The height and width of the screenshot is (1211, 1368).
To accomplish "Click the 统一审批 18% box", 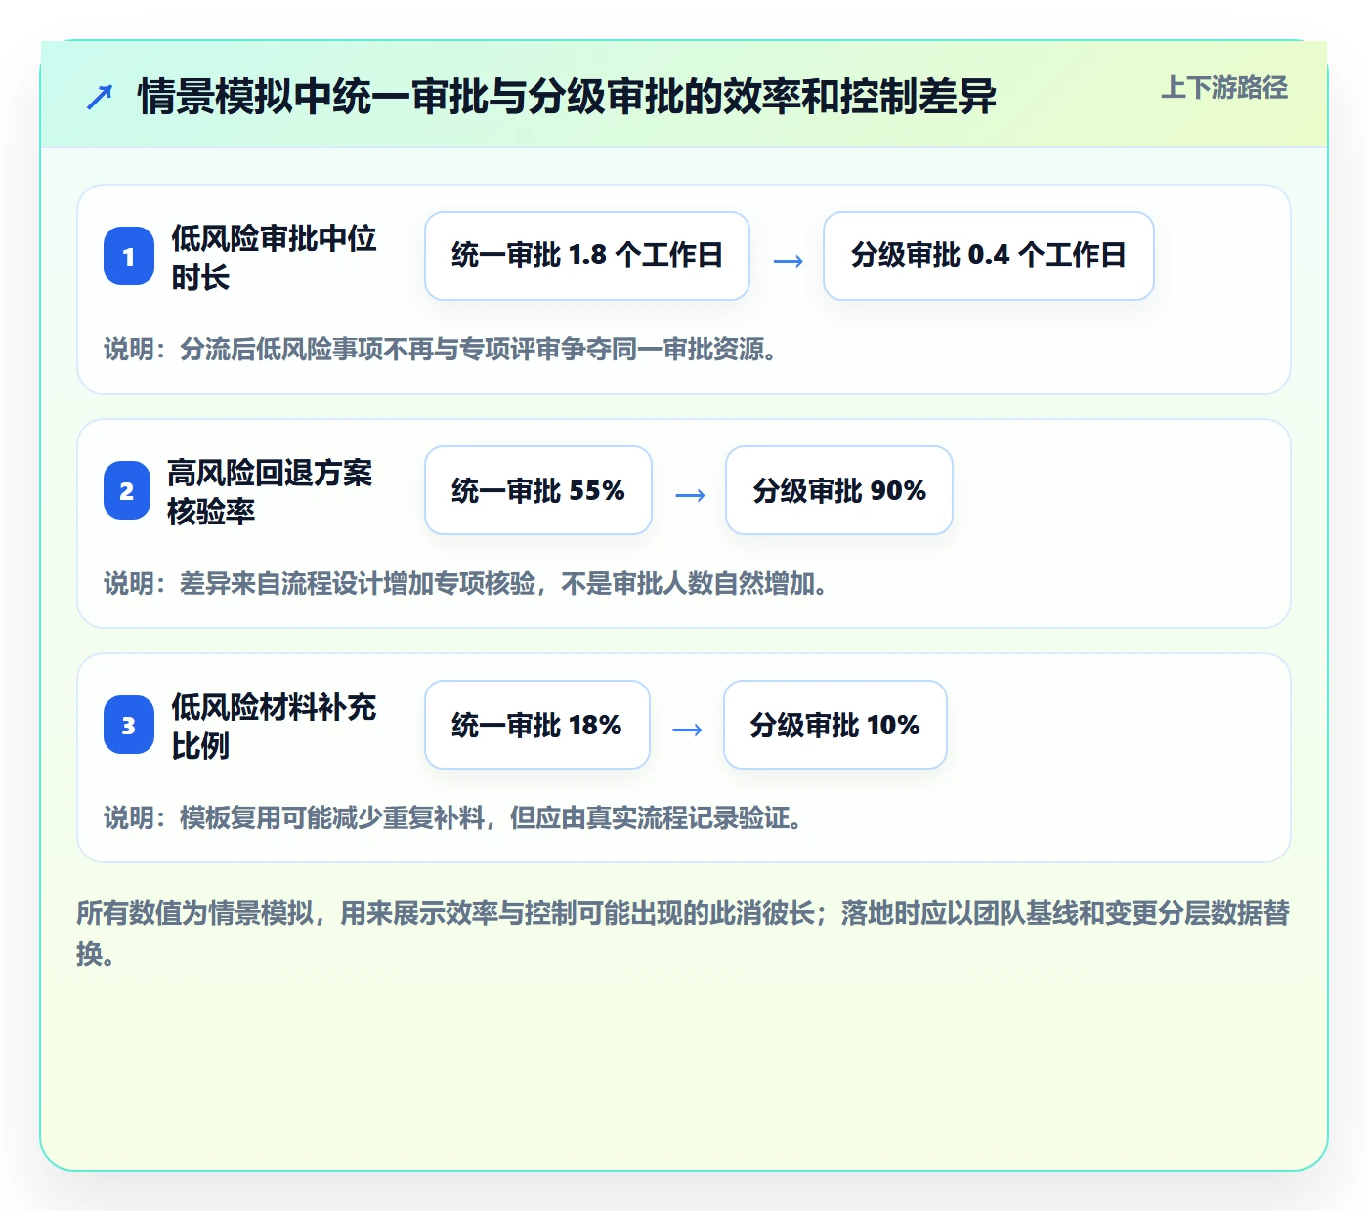I will tap(537, 725).
